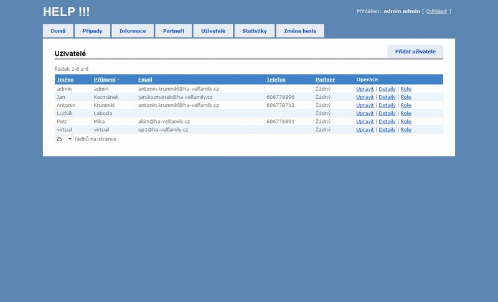The width and height of the screenshot is (498, 302).
Task: Sort table by Příjmení column
Action: (x=105, y=80)
